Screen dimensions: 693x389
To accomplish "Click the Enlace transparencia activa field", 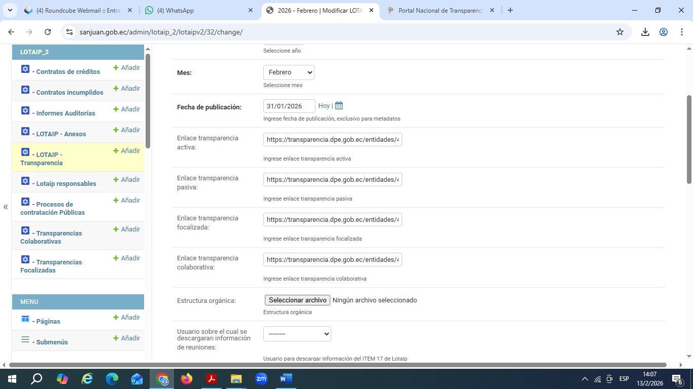I will pos(332,140).
